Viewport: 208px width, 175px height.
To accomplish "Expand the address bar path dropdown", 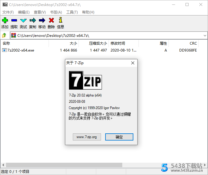I will tap(205, 36).
